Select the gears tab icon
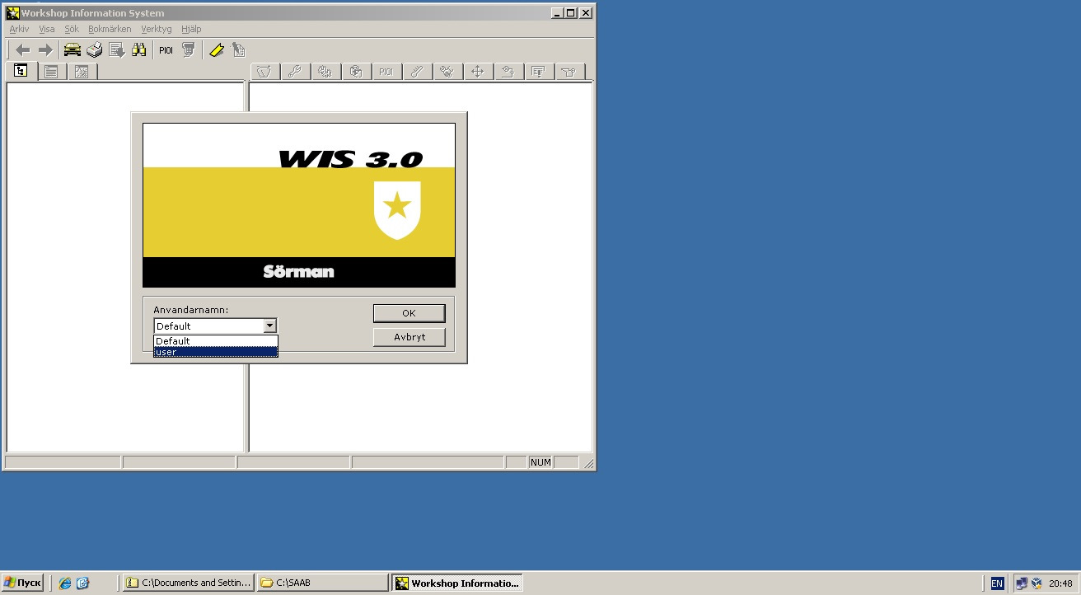The width and height of the screenshot is (1081, 595). coord(325,72)
